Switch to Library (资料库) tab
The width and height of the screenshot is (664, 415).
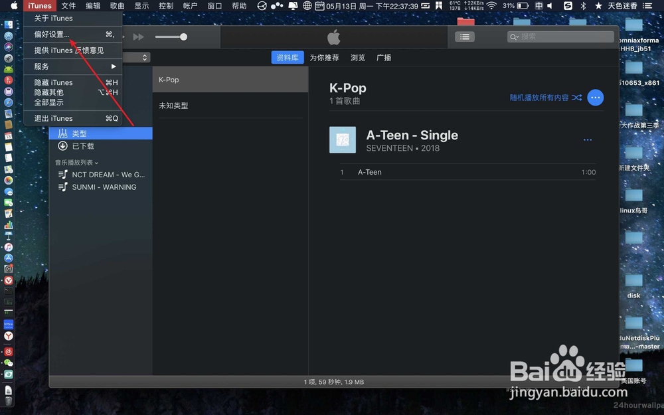click(288, 58)
